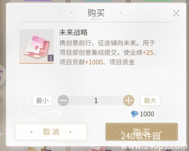The width and height of the screenshot is (189, 151).
Task: Open the round palette icon at left edge
Action: coord(3,75)
